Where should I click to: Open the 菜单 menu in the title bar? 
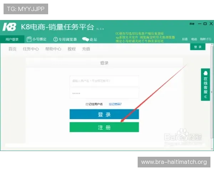pyautogui.click(x=192, y=24)
